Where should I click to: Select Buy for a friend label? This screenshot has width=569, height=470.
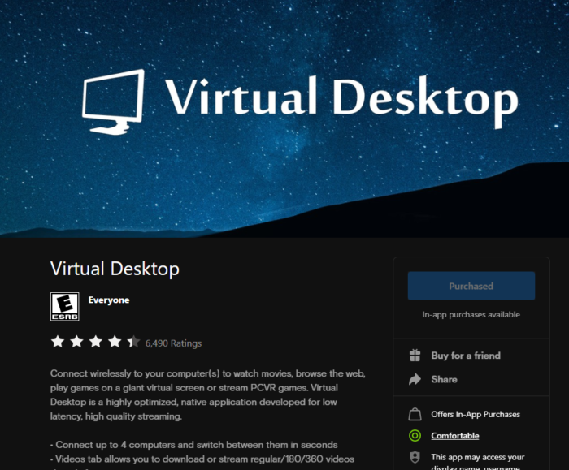pyautogui.click(x=466, y=356)
